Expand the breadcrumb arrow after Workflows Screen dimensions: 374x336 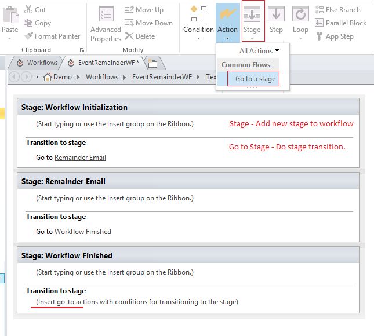click(x=124, y=77)
